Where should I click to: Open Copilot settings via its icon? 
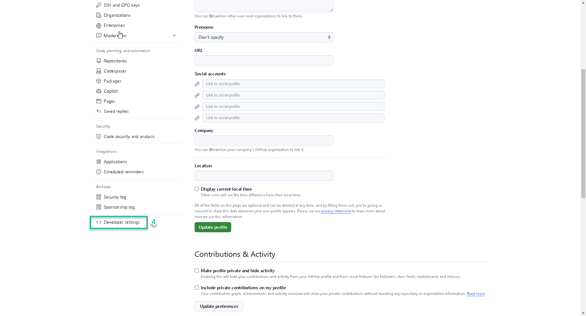pyautogui.click(x=99, y=91)
